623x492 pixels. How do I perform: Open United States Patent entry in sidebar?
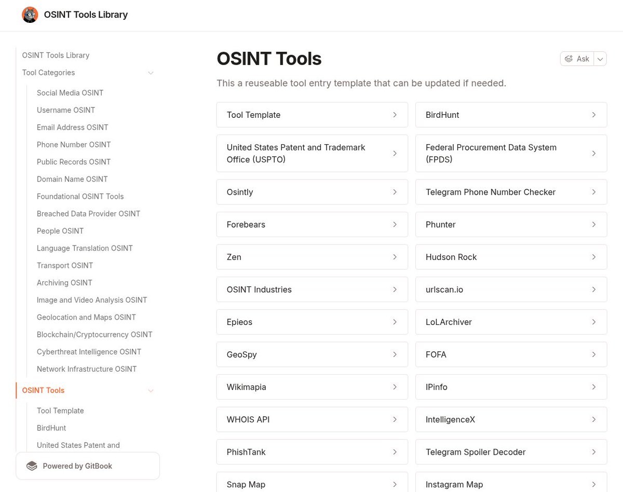[x=78, y=445]
